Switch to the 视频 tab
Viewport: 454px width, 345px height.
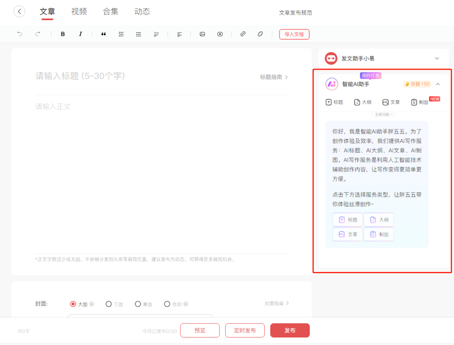pyautogui.click(x=79, y=12)
